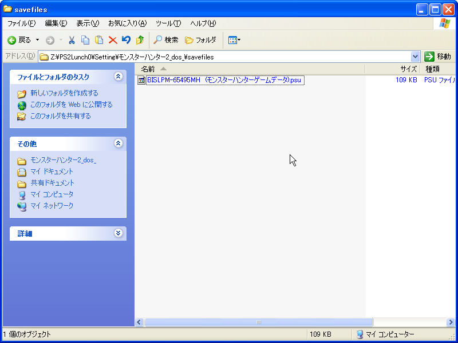
Task: Click the 109 KB size cell
Action: pos(406,80)
